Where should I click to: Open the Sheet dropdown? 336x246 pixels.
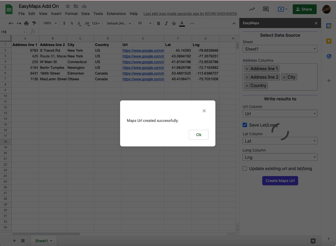[x=280, y=49]
